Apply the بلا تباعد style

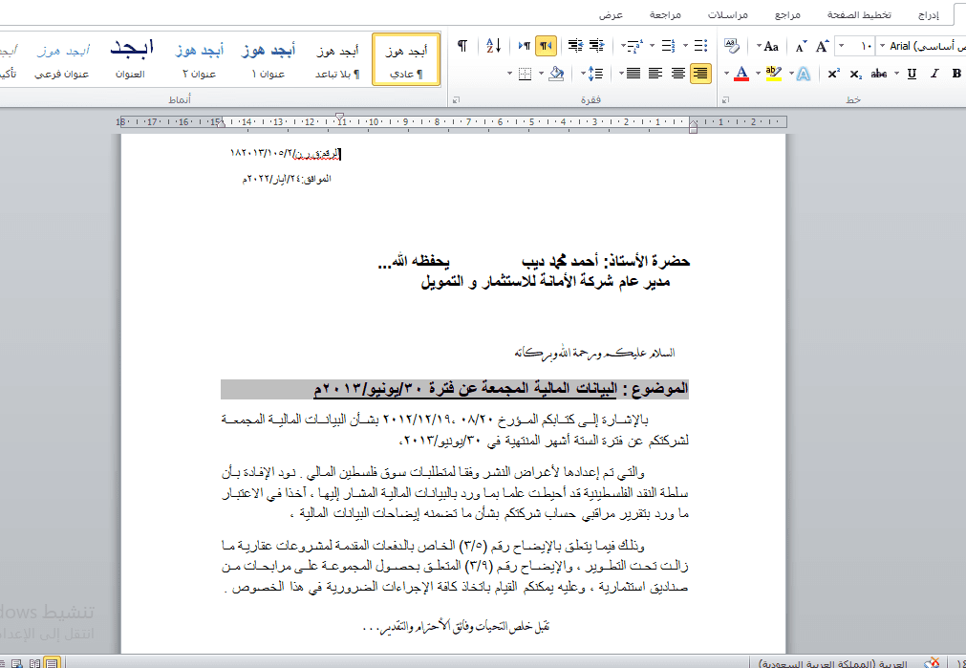[337, 59]
